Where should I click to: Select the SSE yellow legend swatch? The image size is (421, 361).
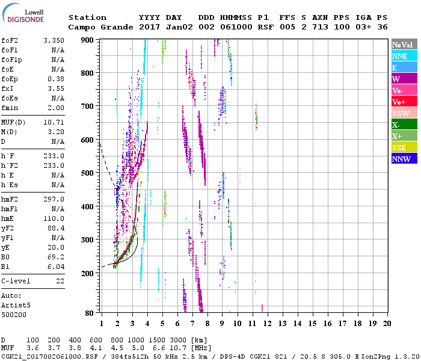(403, 147)
